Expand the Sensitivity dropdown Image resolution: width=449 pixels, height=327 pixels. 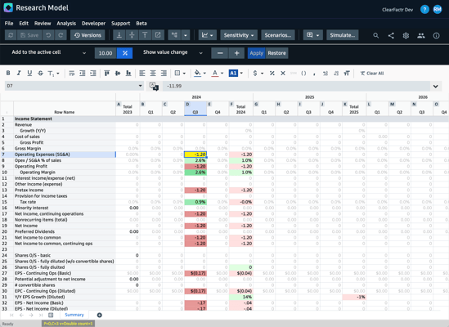(x=239, y=35)
